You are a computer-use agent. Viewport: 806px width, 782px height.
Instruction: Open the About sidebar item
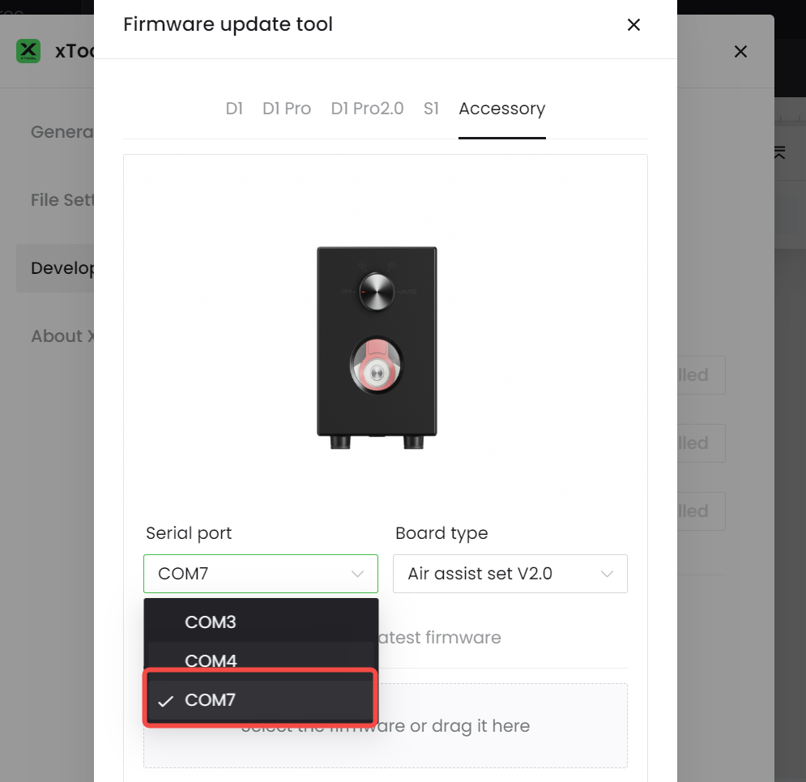coord(62,336)
